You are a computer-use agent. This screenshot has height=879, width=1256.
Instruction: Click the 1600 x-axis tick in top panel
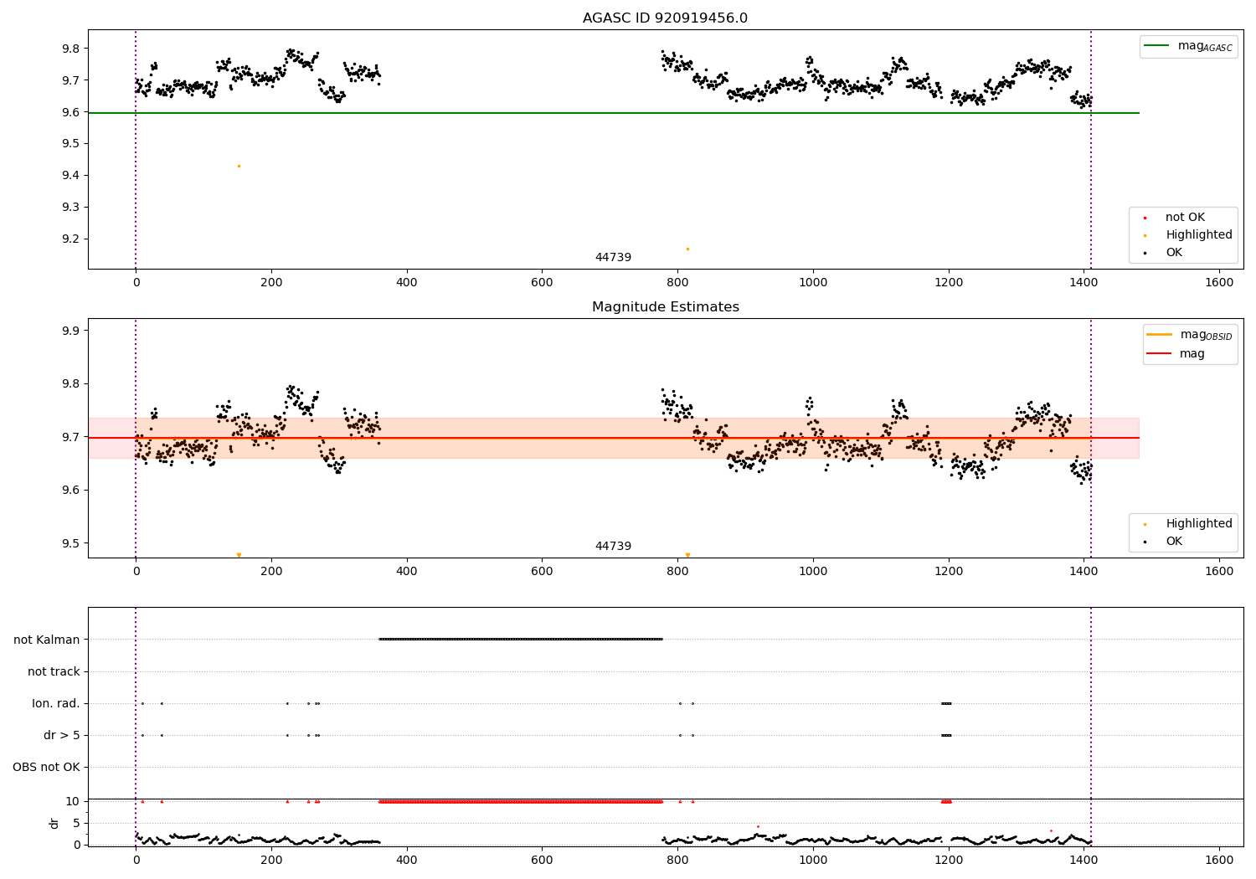coord(1219,282)
